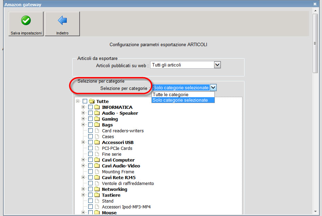Image resolution: width=322 pixels, height=216 pixels.
Task: Check the INFORMATICA category checkbox
Action: click(x=90, y=107)
